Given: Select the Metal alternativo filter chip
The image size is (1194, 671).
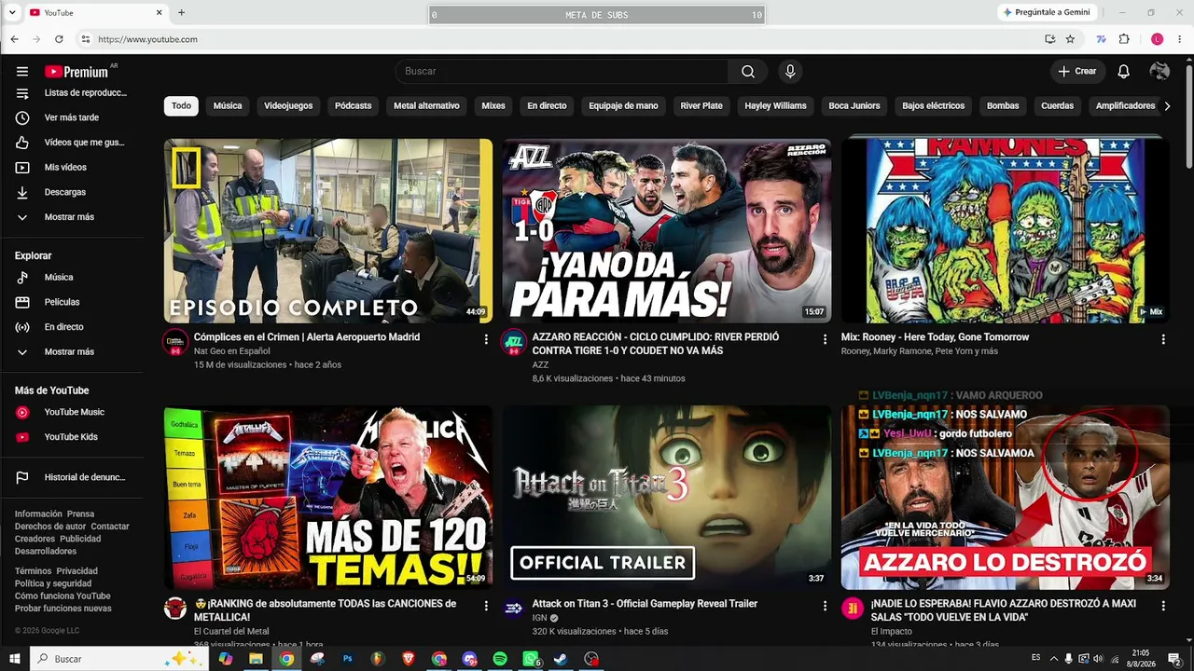Looking at the screenshot, I should (426, 106).
